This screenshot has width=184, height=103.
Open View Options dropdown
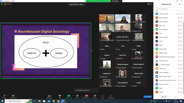pyautogui.click(x=116, y=1)
